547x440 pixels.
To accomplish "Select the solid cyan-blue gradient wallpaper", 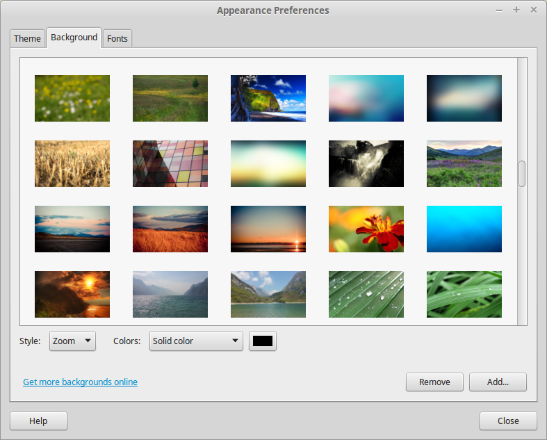I will click(x=464, y=229).
